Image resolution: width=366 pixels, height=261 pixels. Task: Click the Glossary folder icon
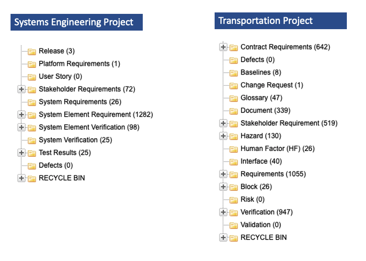[x=233, y=98]
